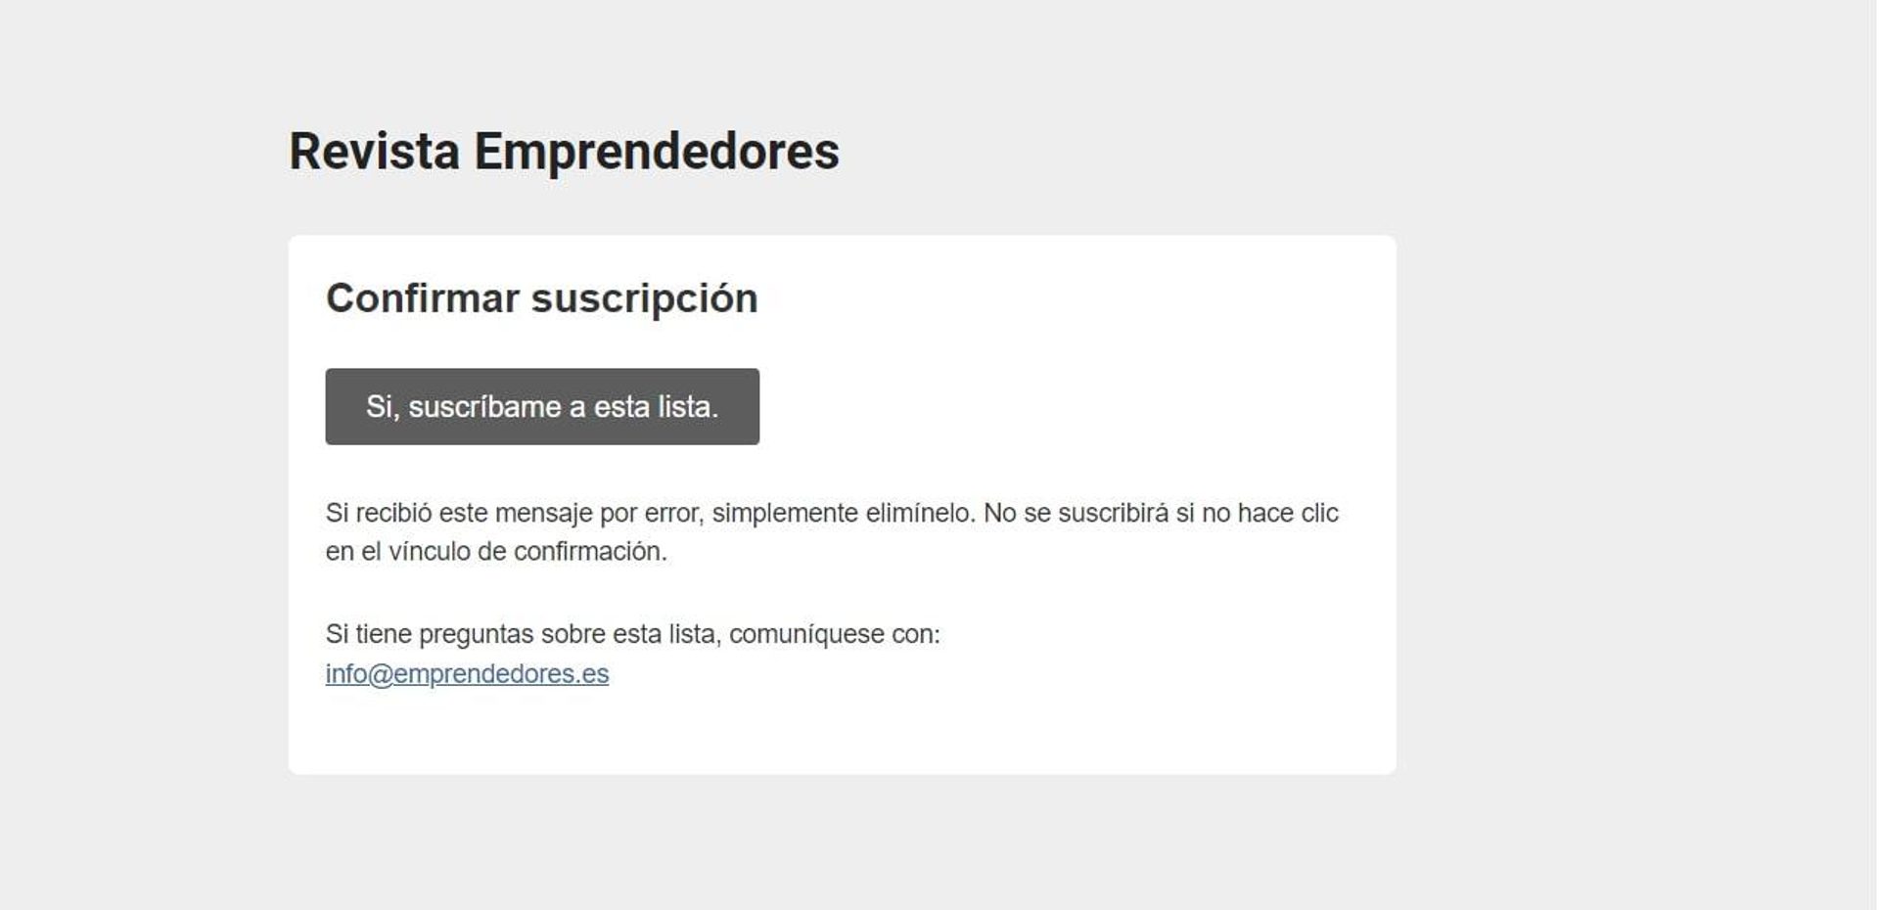
Task: Confirm with the "Si, suscríbame a esta lista." button
Action: pos(542,406)
